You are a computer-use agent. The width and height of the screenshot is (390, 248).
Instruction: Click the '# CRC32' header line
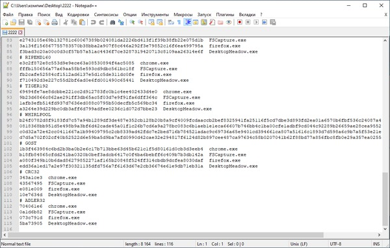(29, 171)
